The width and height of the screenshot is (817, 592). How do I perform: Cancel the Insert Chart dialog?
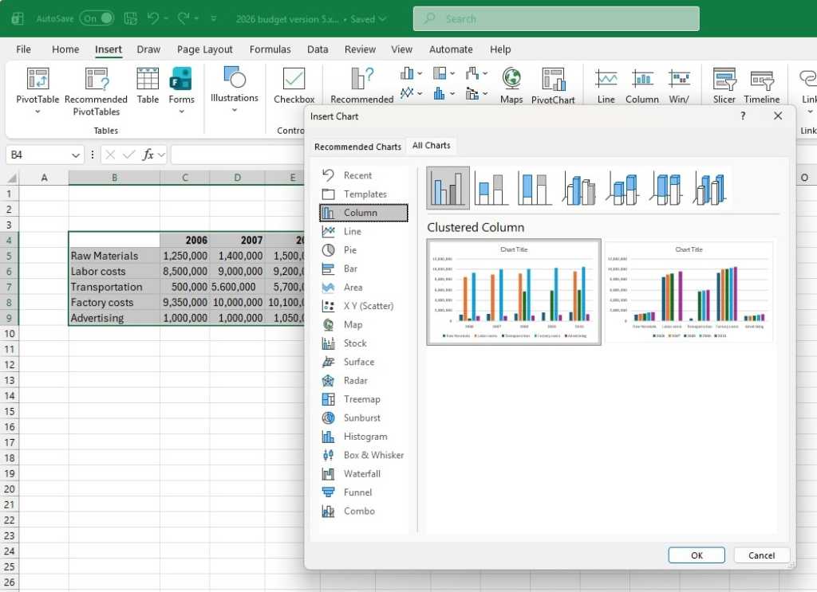pyautogui.click(x=760, y=555)
